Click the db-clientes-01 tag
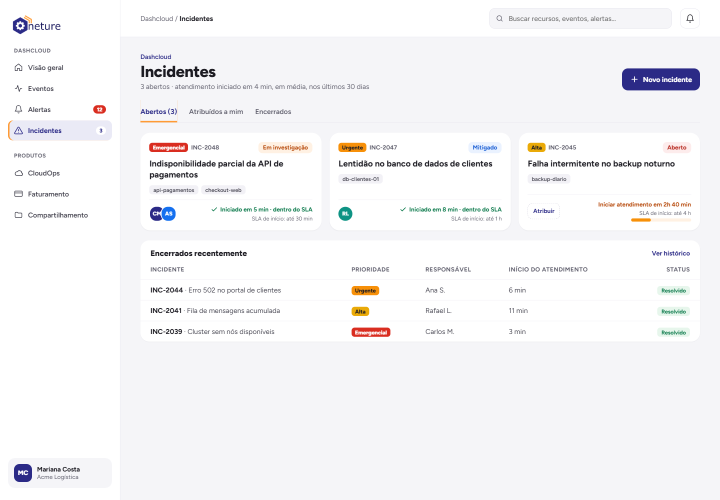Screen dimensions: 720x500 (360, 179)
